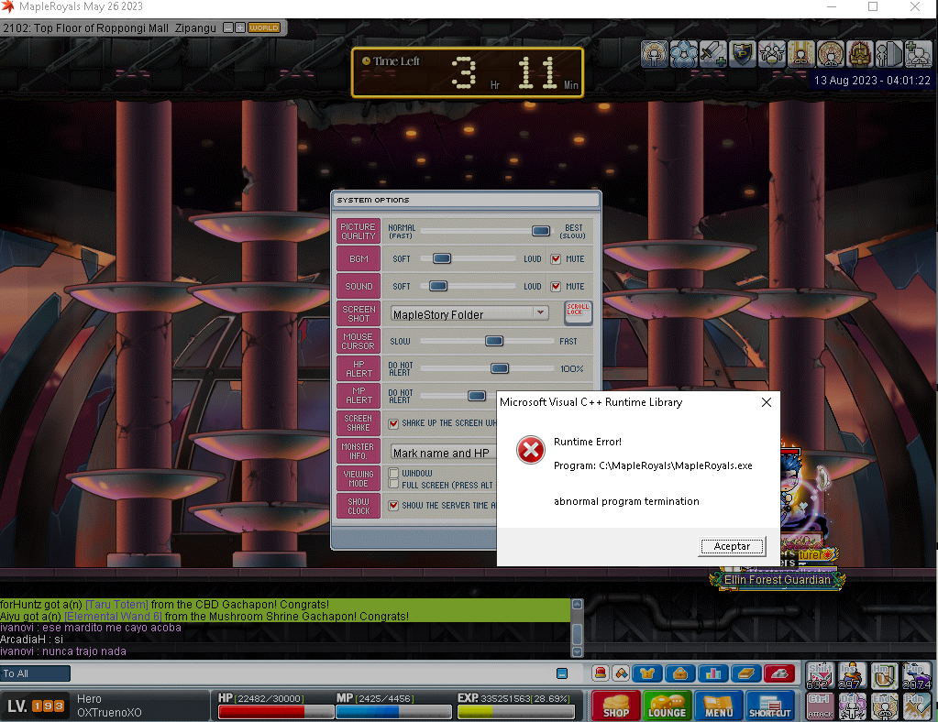This screenshot has width=938, height=722.
Task: Uncheck the BGM mute checkbox
Action: pyautogui.click(x=556, y=259)
